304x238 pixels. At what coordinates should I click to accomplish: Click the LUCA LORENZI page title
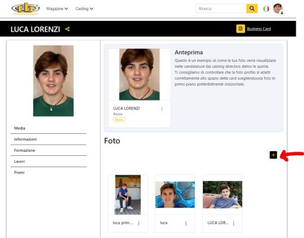[x=35, y=29]
